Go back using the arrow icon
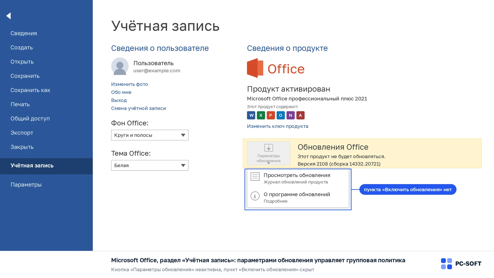The width and height of the screenshot is (494, 278). click(x=9, y=16)
